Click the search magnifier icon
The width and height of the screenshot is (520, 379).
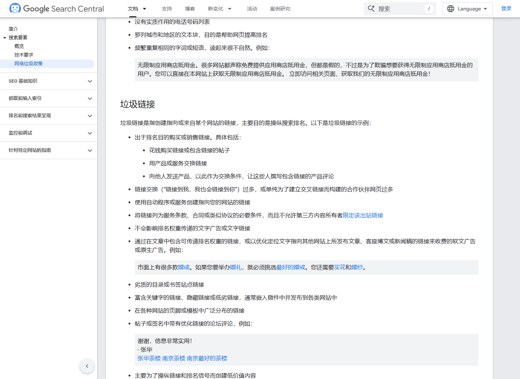[x=371, y=9]
